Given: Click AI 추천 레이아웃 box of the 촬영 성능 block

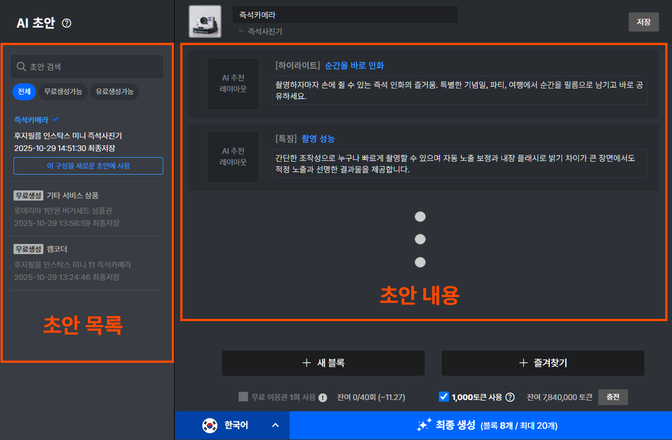Looking at the screenshot, I should pyautogui.click(x=233, y=157).
